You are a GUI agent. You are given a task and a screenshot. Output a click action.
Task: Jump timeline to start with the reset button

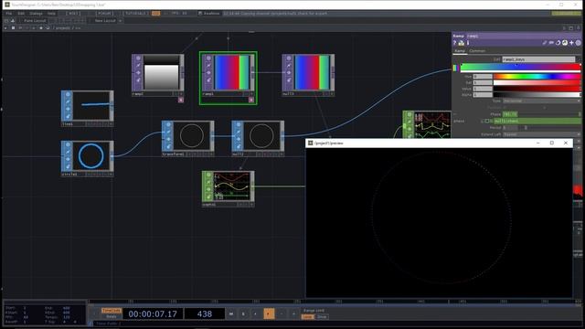pos(231,314)
